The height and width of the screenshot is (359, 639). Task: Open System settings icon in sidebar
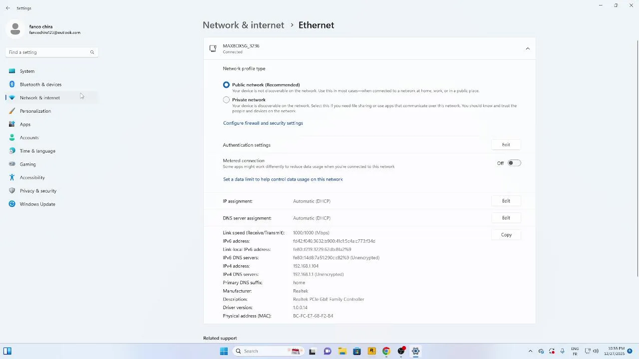click(x=12, y=71)
